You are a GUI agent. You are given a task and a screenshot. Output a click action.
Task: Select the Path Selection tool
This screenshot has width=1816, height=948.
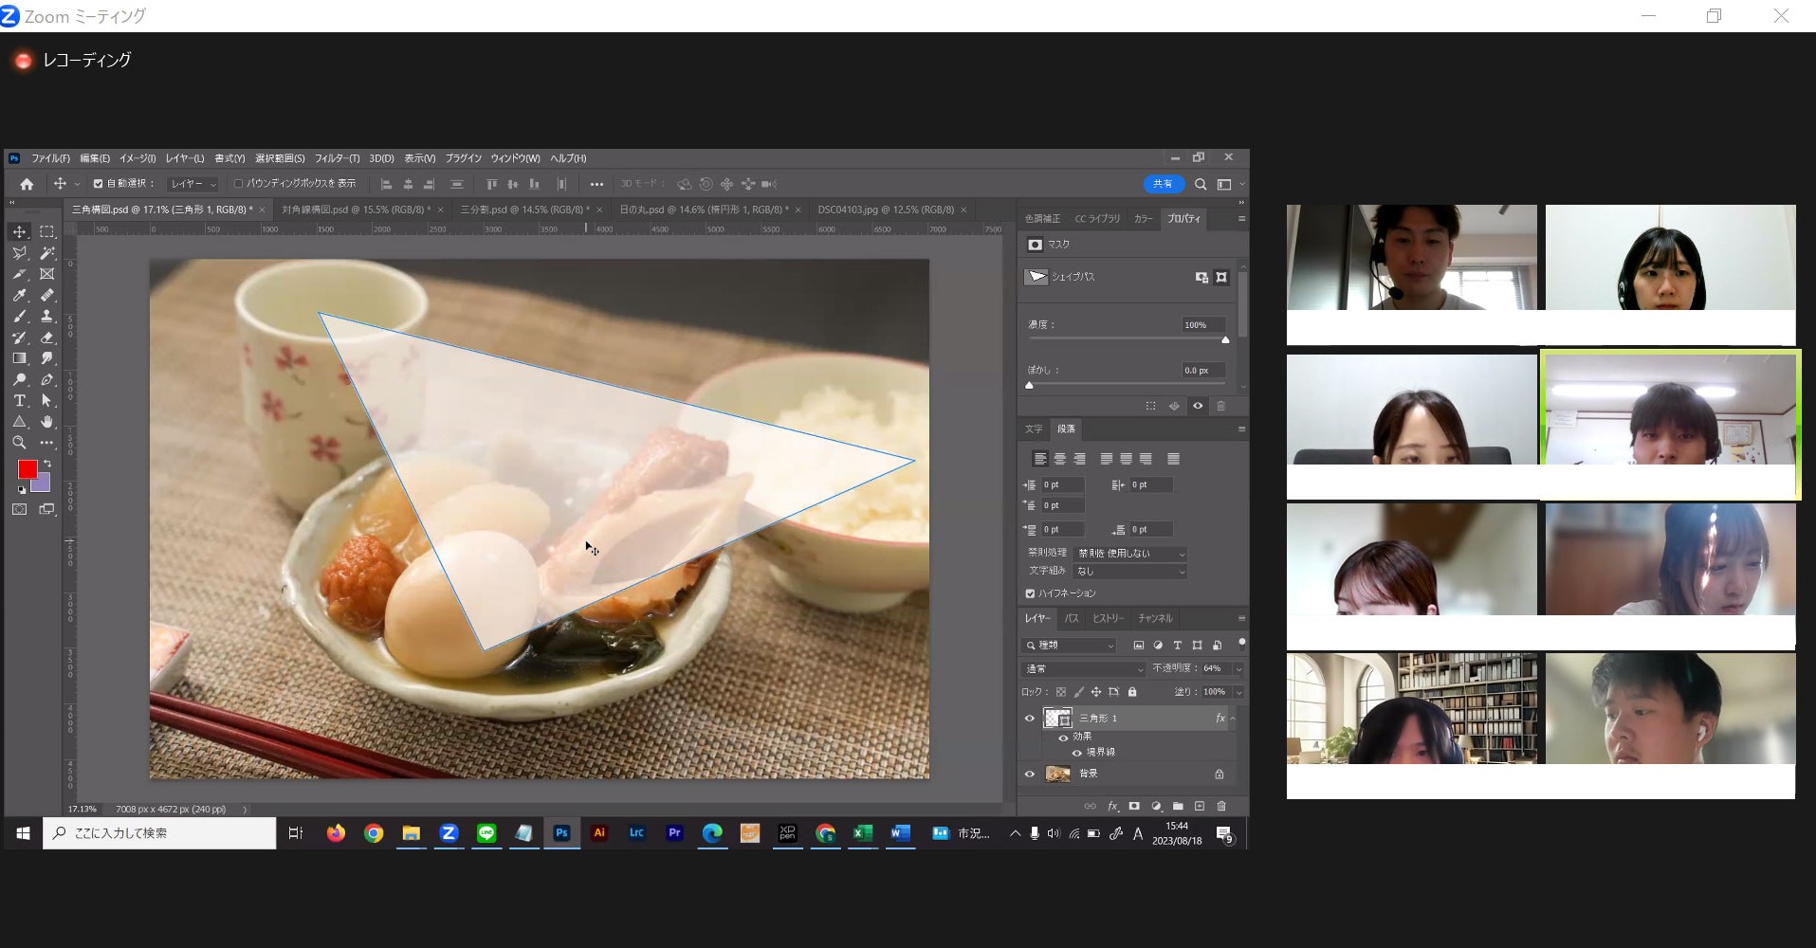pos(46,401)
